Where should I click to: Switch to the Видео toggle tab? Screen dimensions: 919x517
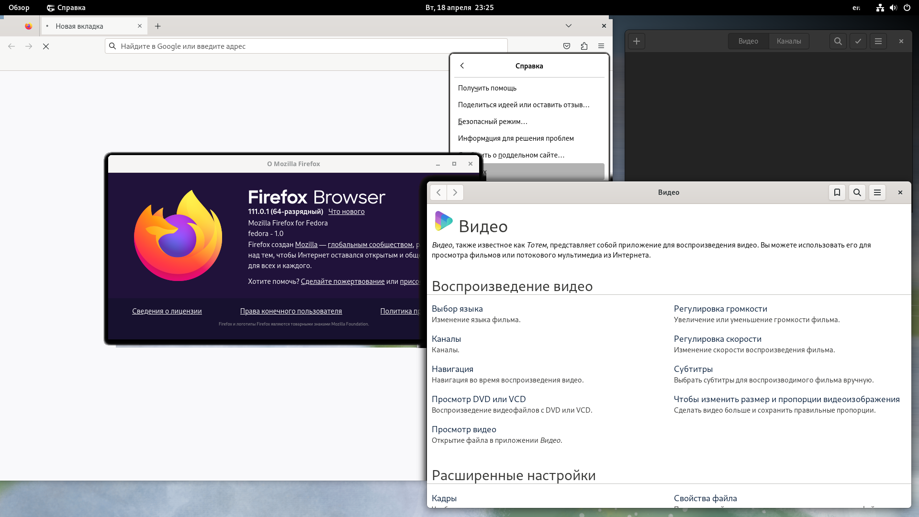[x=748, y=41]
